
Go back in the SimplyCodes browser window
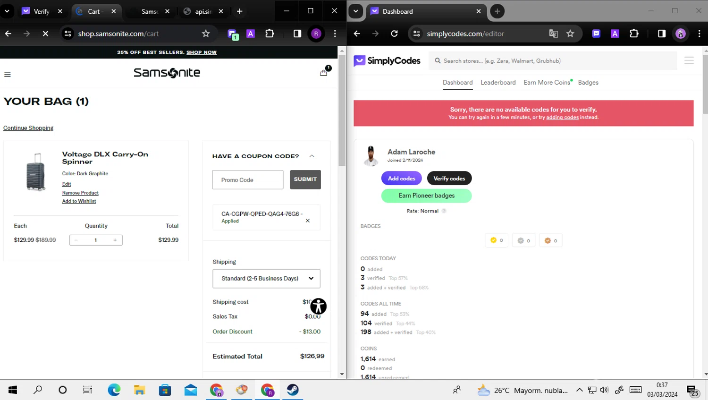point(357,34)
